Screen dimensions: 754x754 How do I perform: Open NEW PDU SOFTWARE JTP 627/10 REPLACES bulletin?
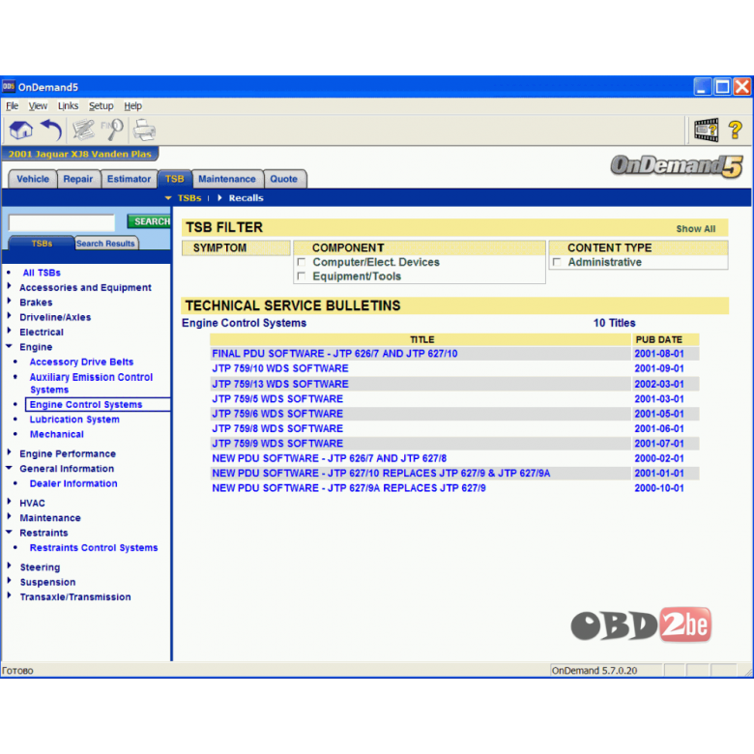tap(381, 473)
